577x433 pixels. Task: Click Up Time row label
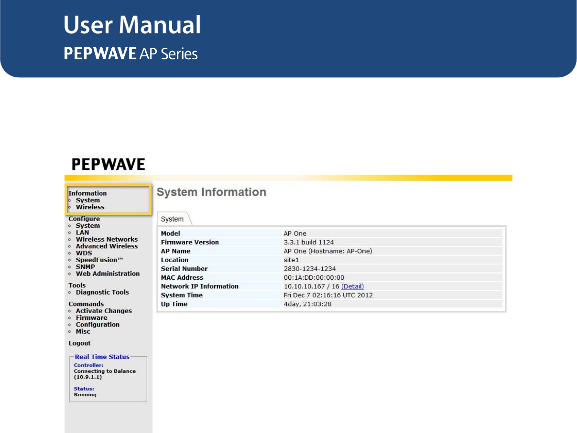click(x=174, y=304)
